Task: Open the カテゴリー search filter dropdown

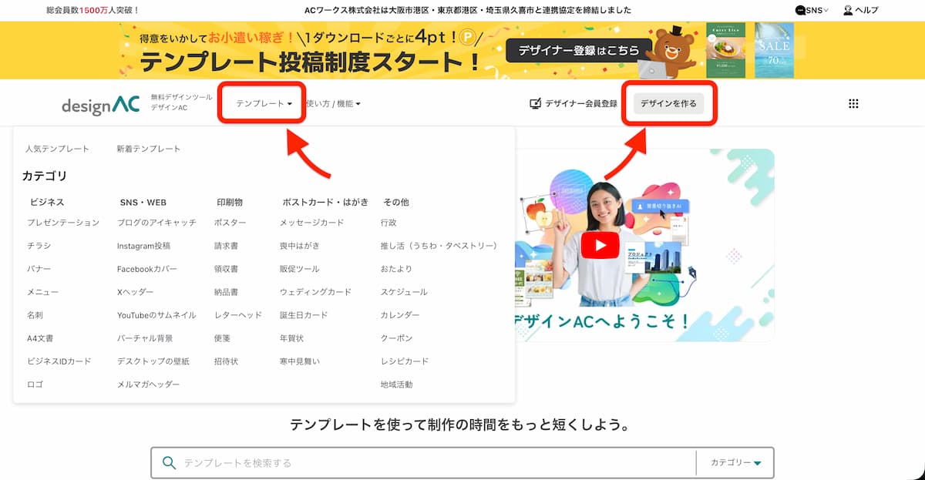Action: (735, 463)
